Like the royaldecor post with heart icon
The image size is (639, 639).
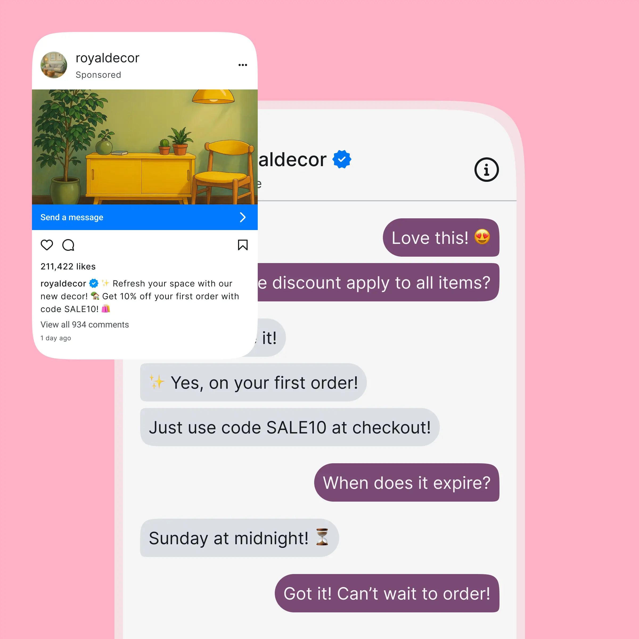coord(47,245)
